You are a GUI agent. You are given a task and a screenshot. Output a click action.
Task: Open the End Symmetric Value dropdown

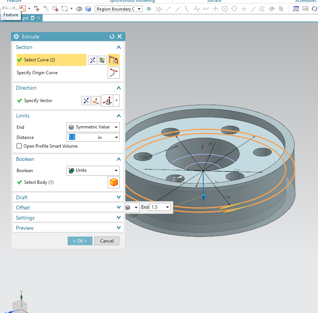click(x=93, y=127)
